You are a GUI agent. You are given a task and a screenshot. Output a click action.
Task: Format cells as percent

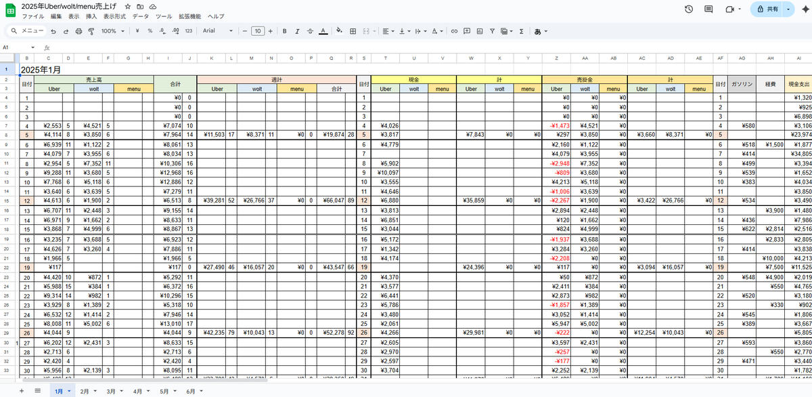(x=150, y=31)
